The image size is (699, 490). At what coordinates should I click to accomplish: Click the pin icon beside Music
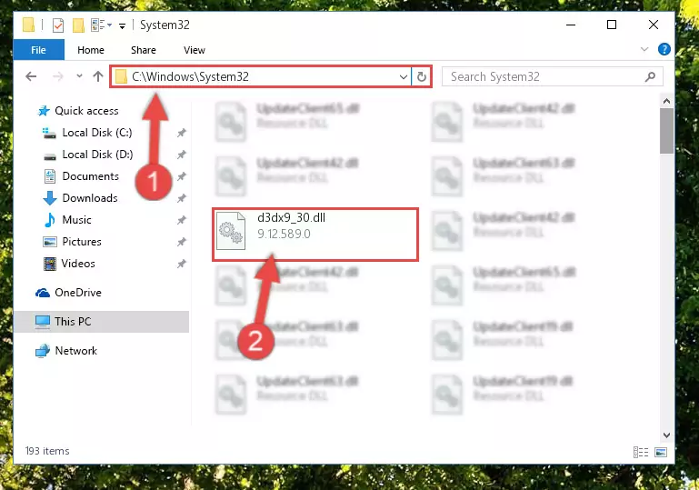point(182,220)
